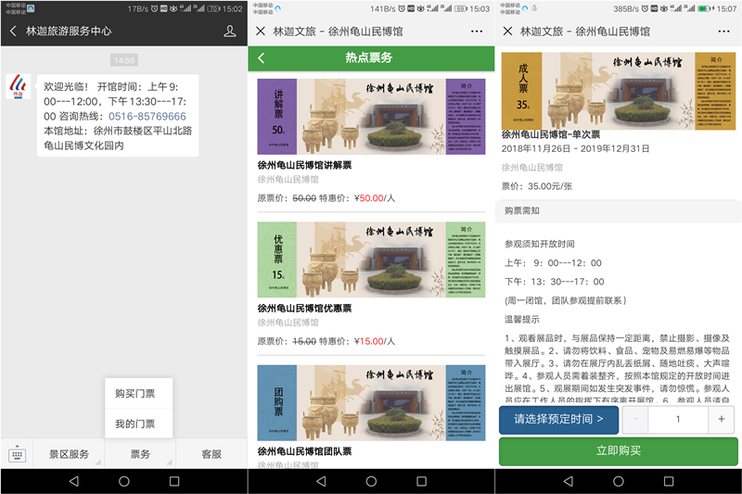Tap recent apps button in right phone

pyautogui.click(x=669, y=481)
